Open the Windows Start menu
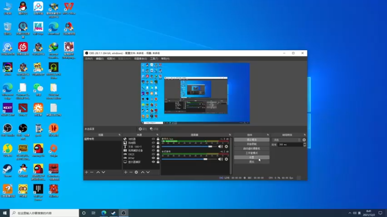 point(5,213)
